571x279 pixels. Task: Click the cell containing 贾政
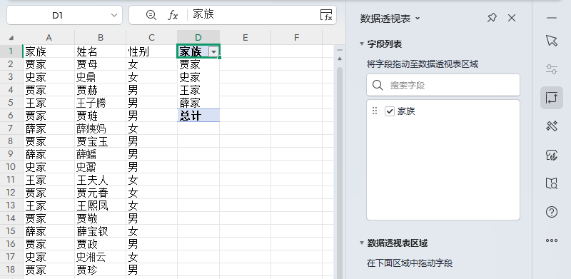click(101, 243)
